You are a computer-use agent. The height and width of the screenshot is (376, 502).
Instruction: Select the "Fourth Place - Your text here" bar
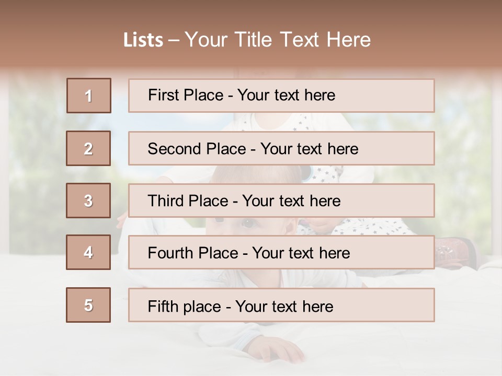[x=281, y=252]
